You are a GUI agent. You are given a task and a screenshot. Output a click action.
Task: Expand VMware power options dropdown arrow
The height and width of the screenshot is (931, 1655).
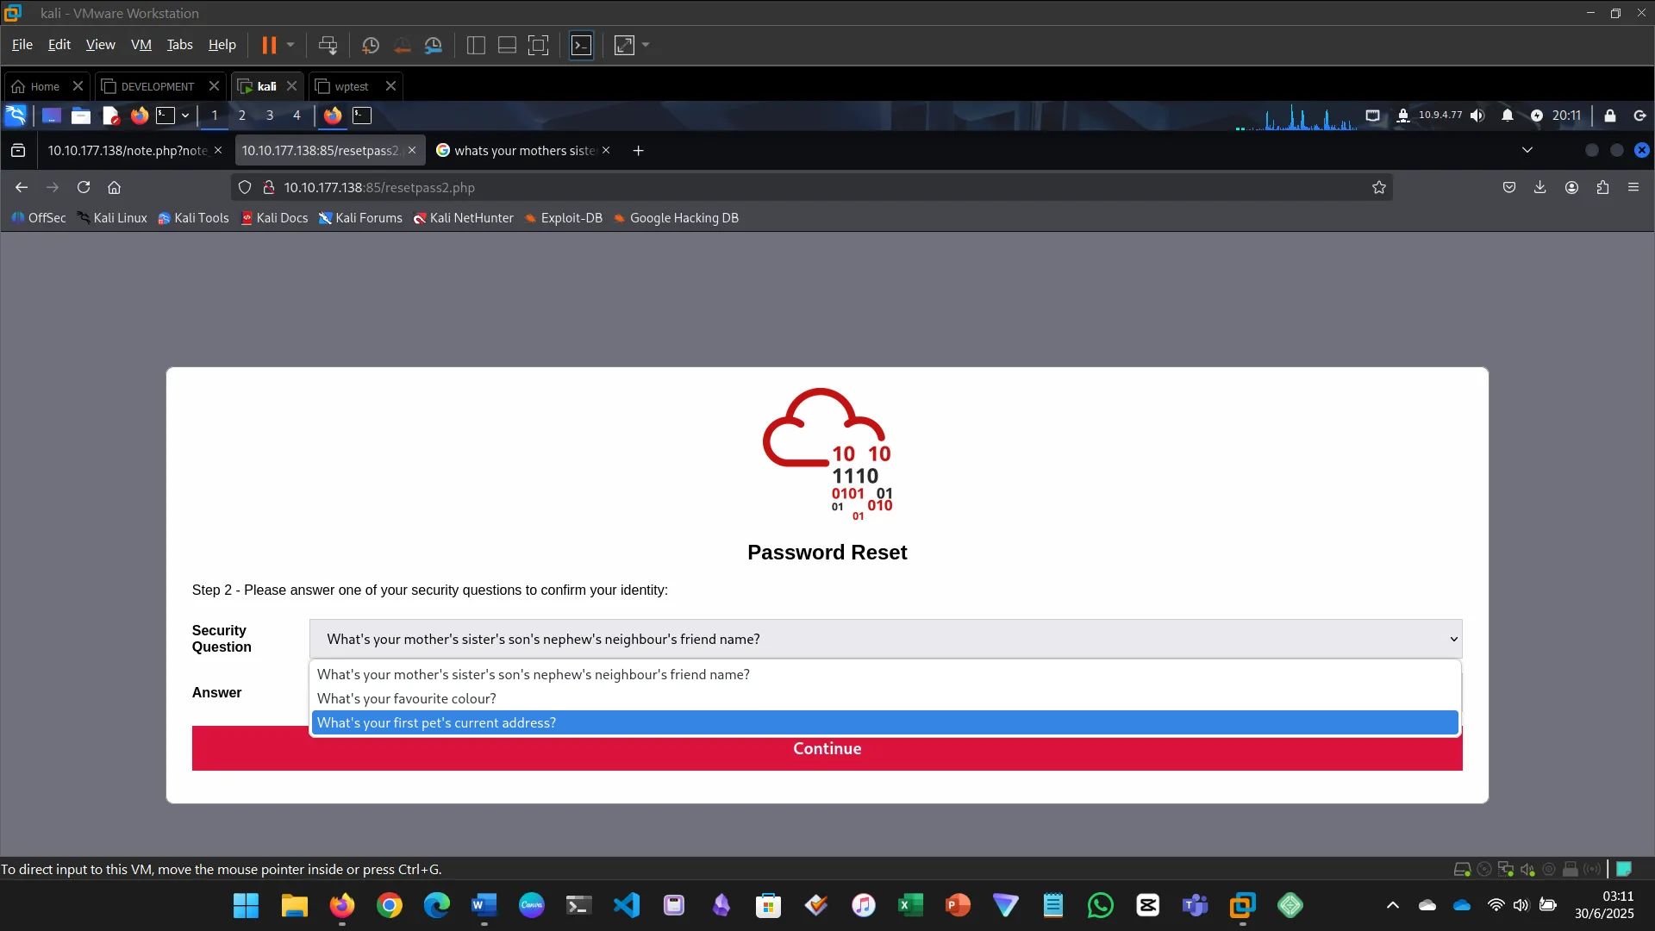point(290,45)
